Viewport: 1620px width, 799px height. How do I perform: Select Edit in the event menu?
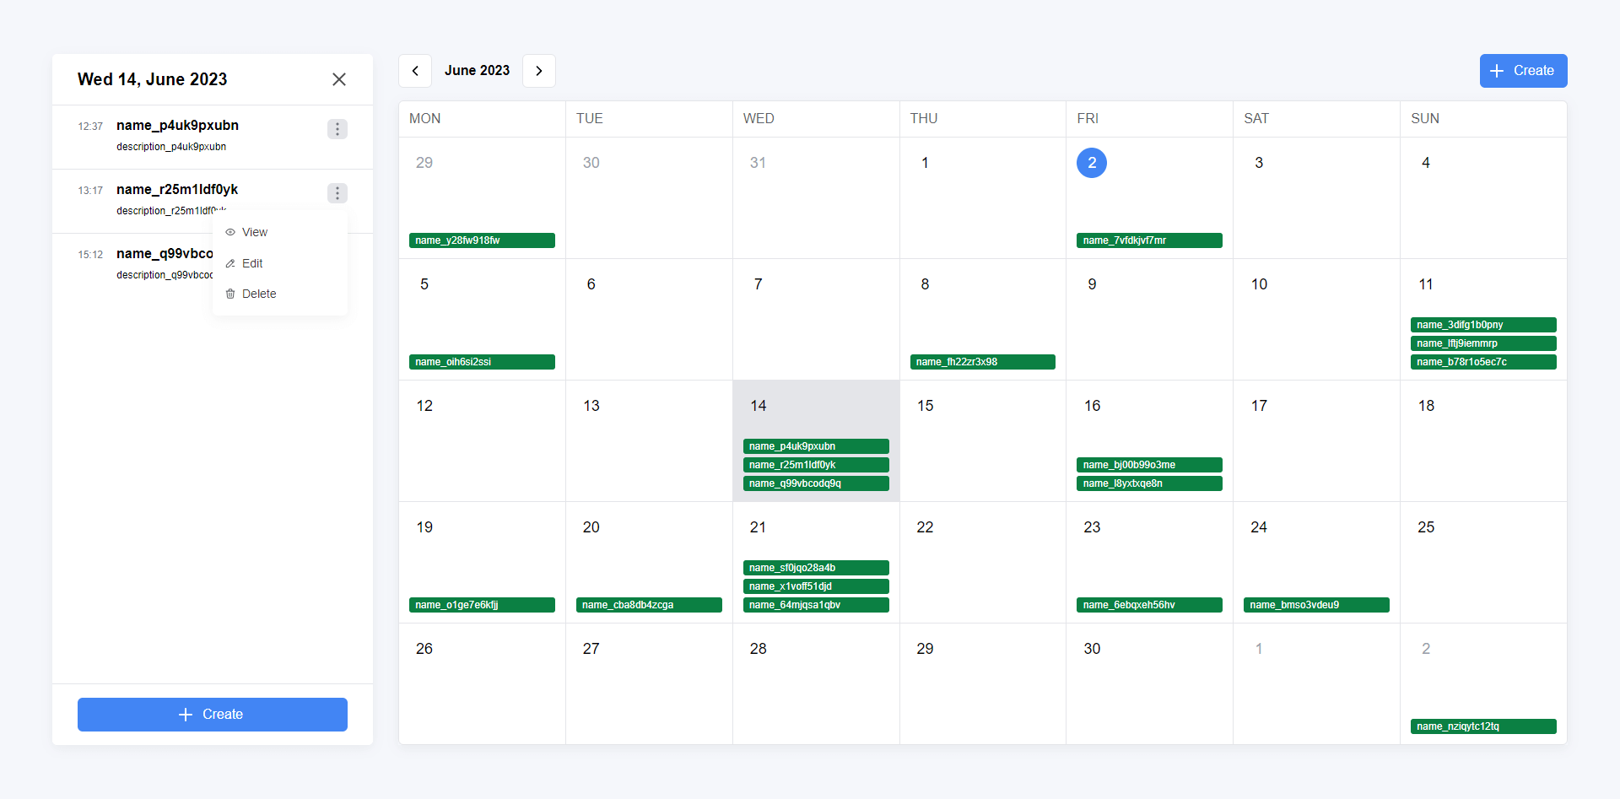pyautogui.click(x=252, y=263)
